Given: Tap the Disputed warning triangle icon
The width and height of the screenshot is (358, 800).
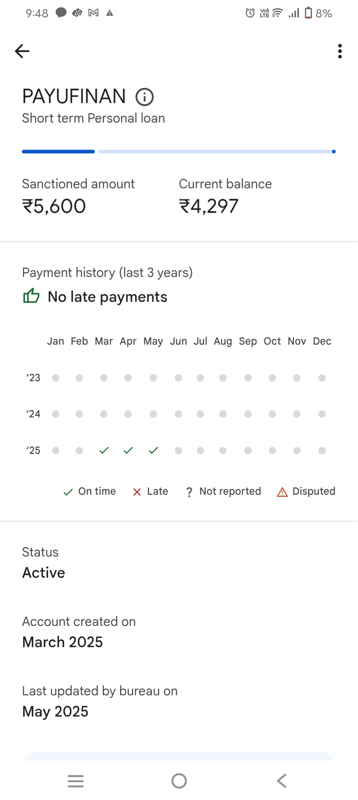Looking at the screenshot, I should pyautogui.click(x=282, y=492).
